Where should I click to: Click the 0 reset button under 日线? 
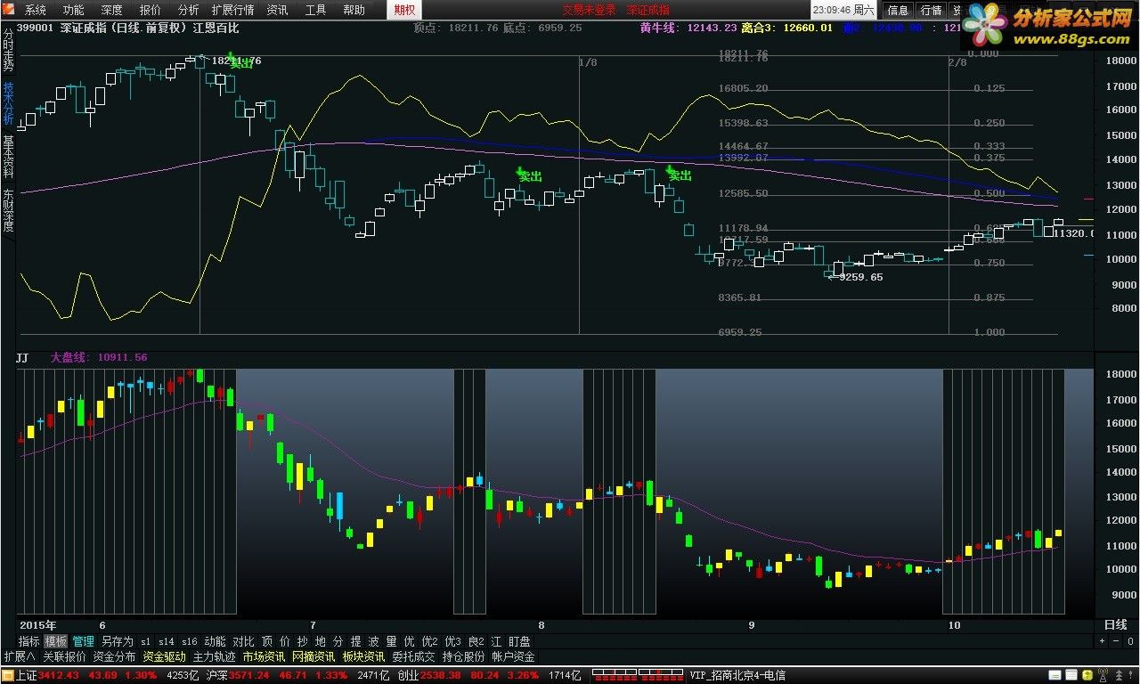[1130, 641]
